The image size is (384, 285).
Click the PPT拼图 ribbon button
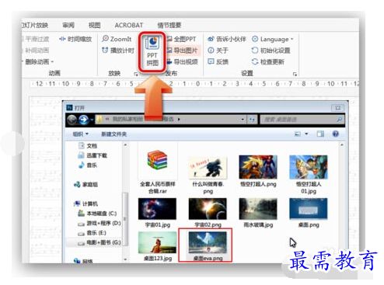point(152,52)
